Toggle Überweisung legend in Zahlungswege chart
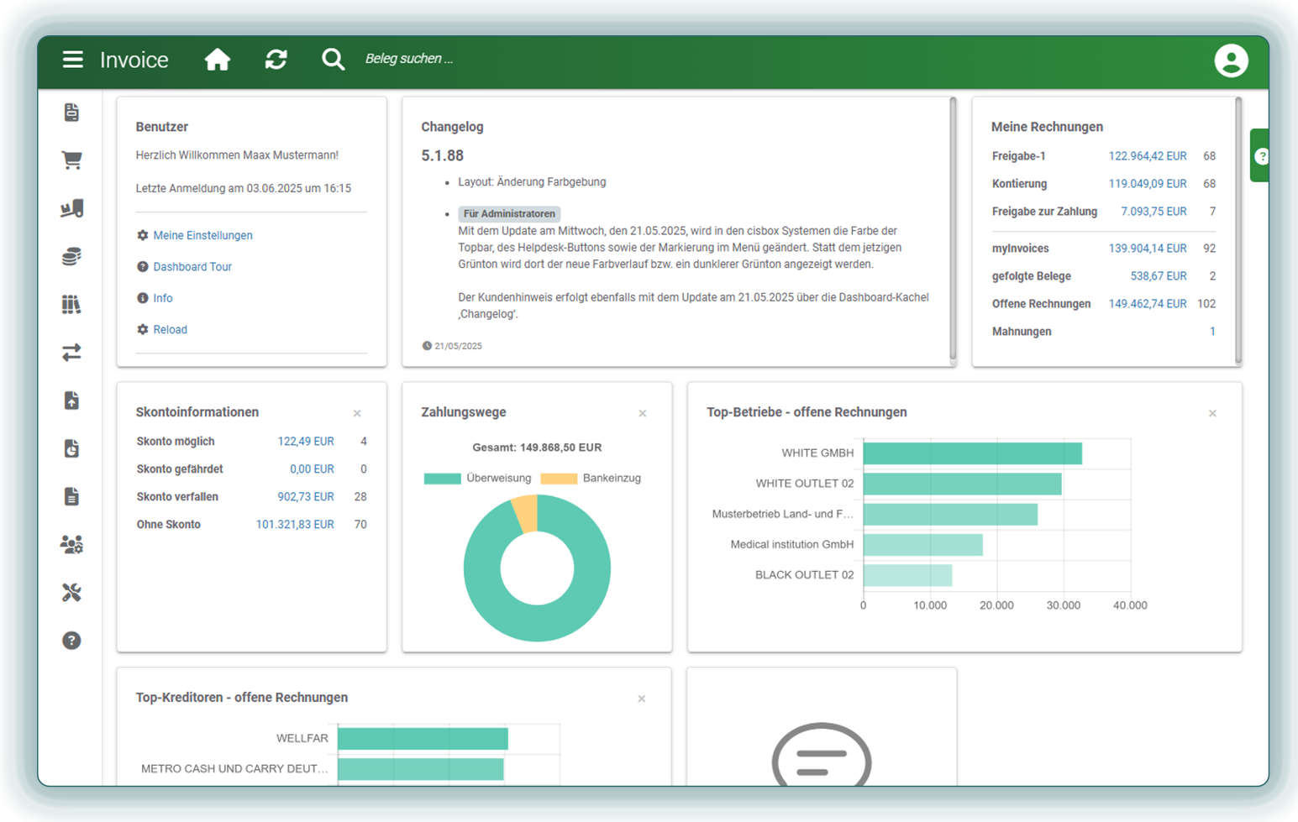1298x822 pixels. (477, 479)
